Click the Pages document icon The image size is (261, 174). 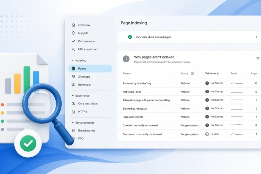pos(73,69)
